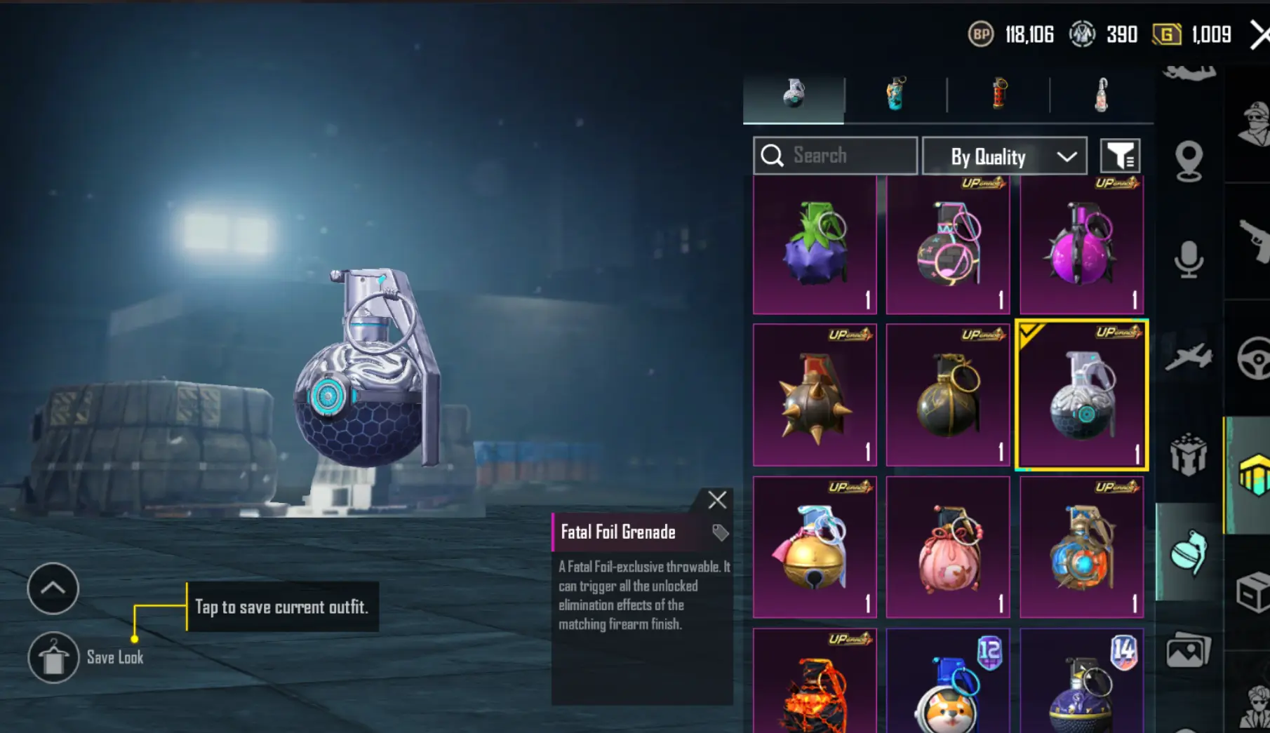Click into the Search field
1270x733 pixels.
coord(835,156)
